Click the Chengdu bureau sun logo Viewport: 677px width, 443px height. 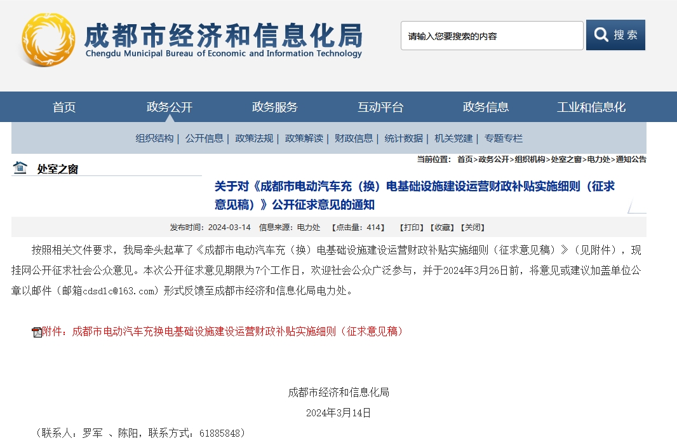pyautogui.click(x=48, y=39)
